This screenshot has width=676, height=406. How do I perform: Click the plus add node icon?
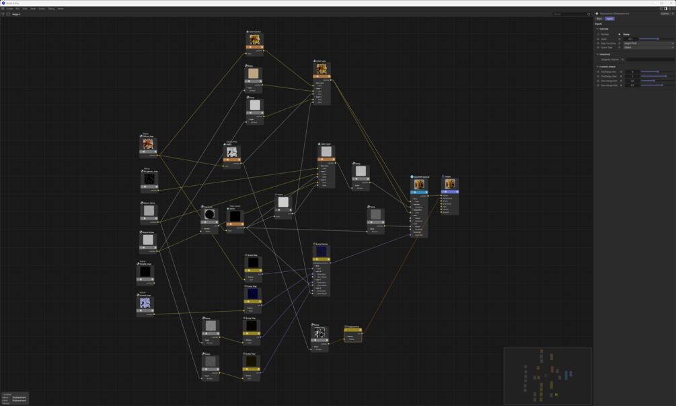coord(3,14)
